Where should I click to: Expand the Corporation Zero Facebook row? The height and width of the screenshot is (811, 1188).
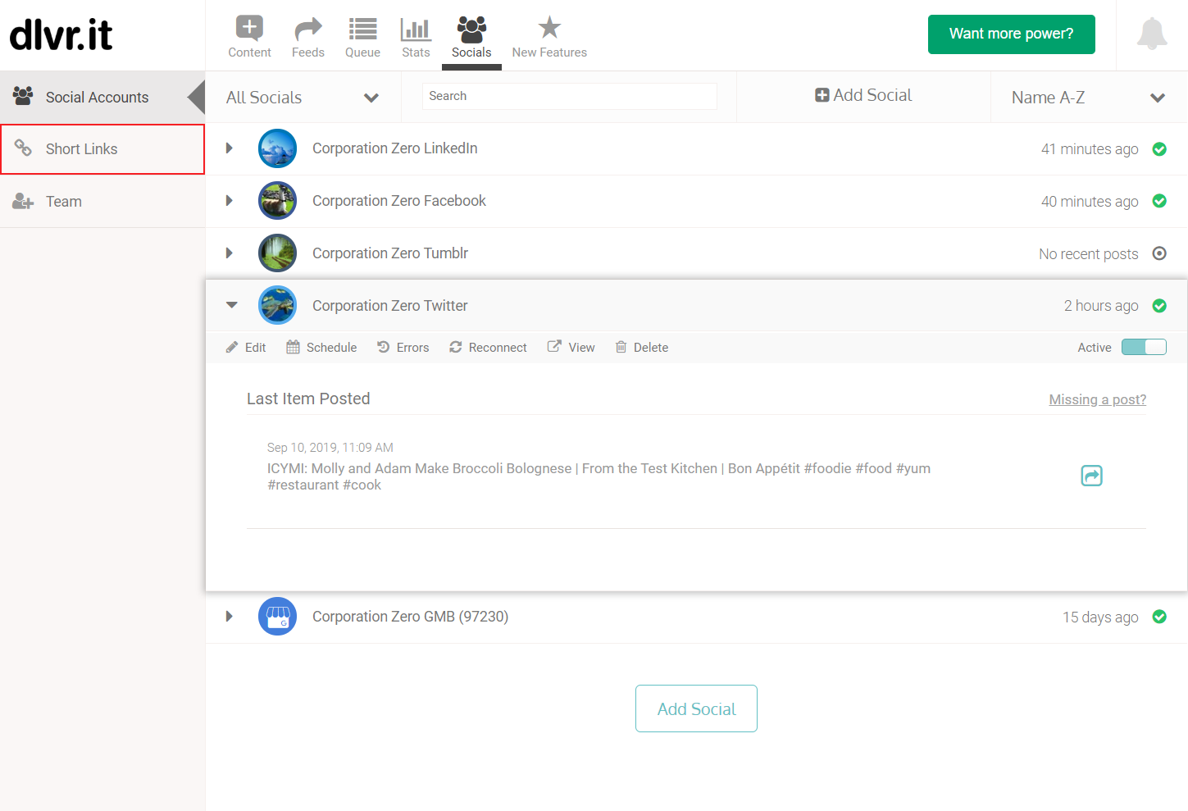click(230, 201)
